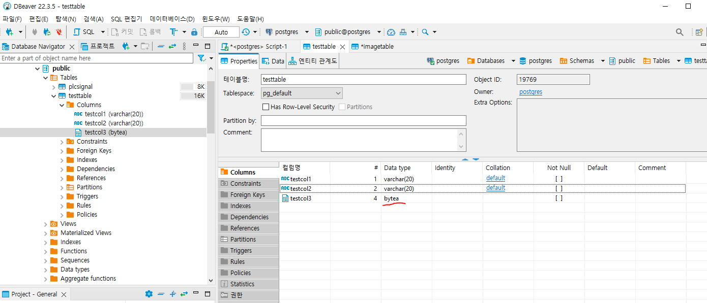Click the Auto commit mode box
The height and width of the screenshot is (303, 707).
221,32
